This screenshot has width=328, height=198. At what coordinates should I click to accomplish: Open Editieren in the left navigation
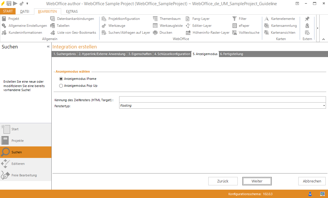(18, 164)
